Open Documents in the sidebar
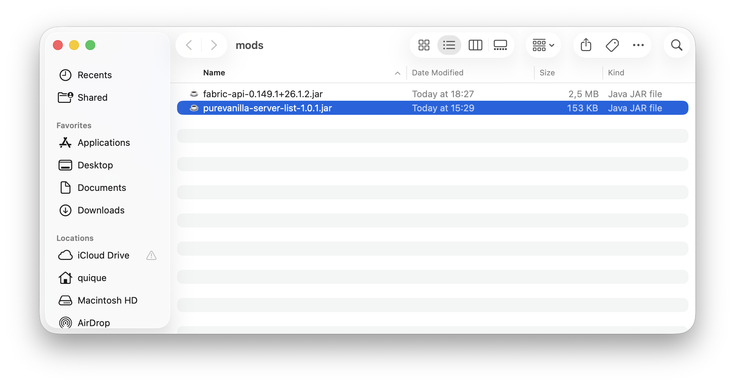The image size is (735, 386). 102,188
